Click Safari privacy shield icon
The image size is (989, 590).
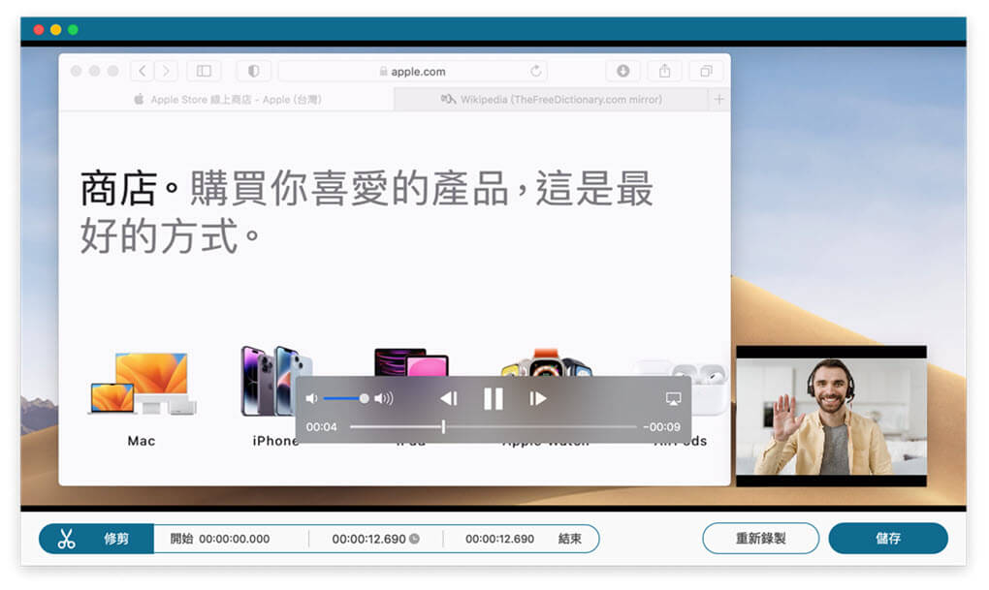click(x=254, y=71)
